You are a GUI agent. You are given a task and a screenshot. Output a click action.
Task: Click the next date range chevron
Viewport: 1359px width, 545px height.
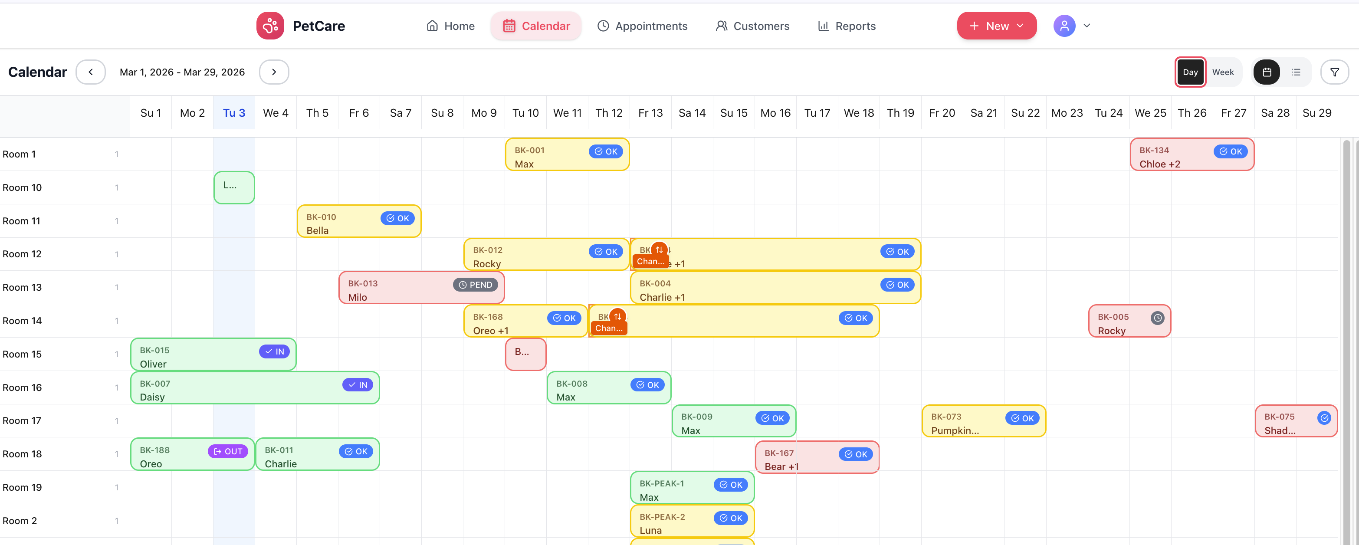point(274,72)
